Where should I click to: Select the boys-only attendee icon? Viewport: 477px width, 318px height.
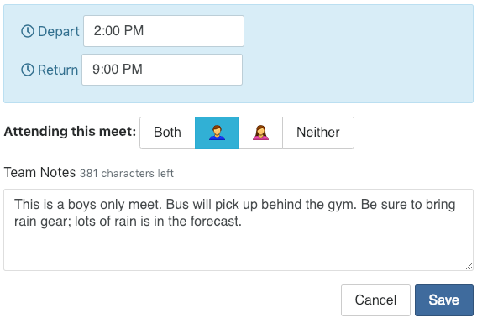217,133
